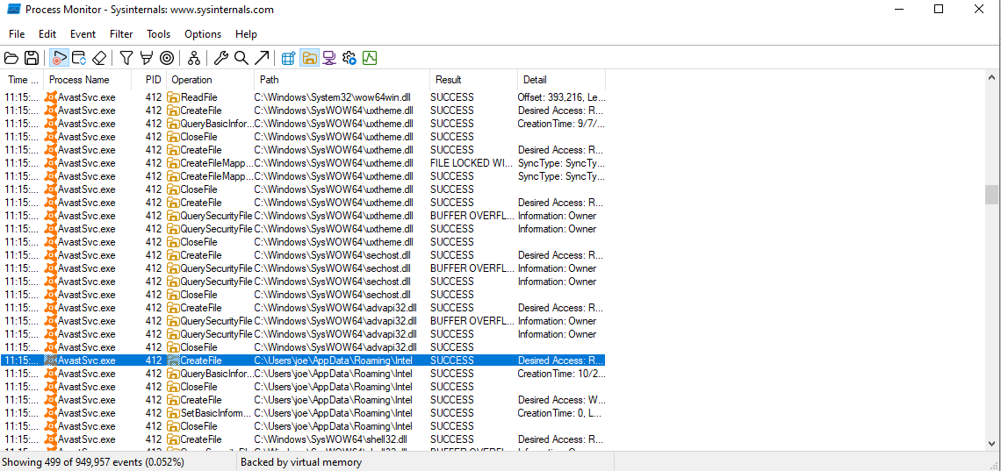
Task: Click the Operation column header
Action: [x=210, y=80]
